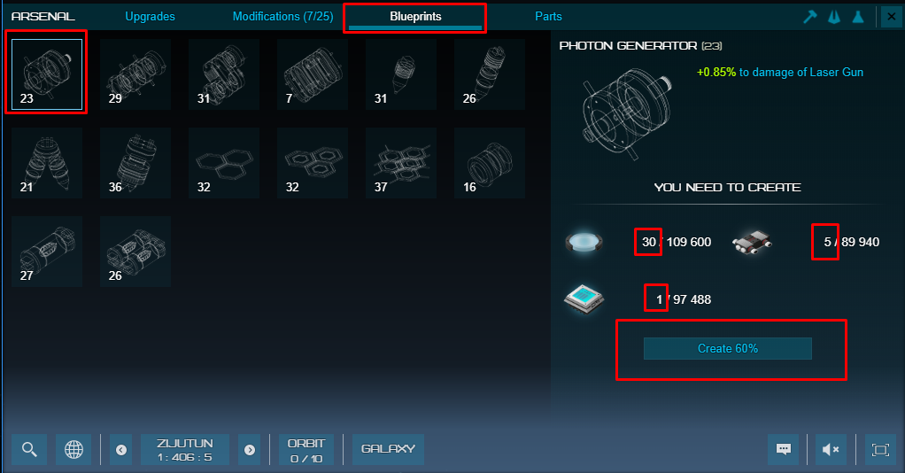
Task: Click the ORBIT 0 / 10 button
Action: 306,449
